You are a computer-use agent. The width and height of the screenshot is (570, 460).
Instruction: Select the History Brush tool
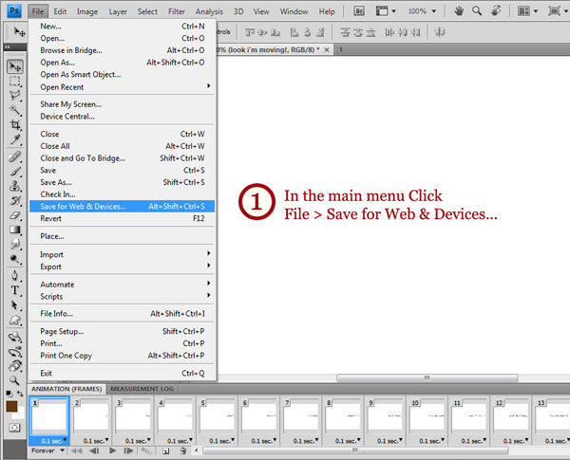coord(15,200)
